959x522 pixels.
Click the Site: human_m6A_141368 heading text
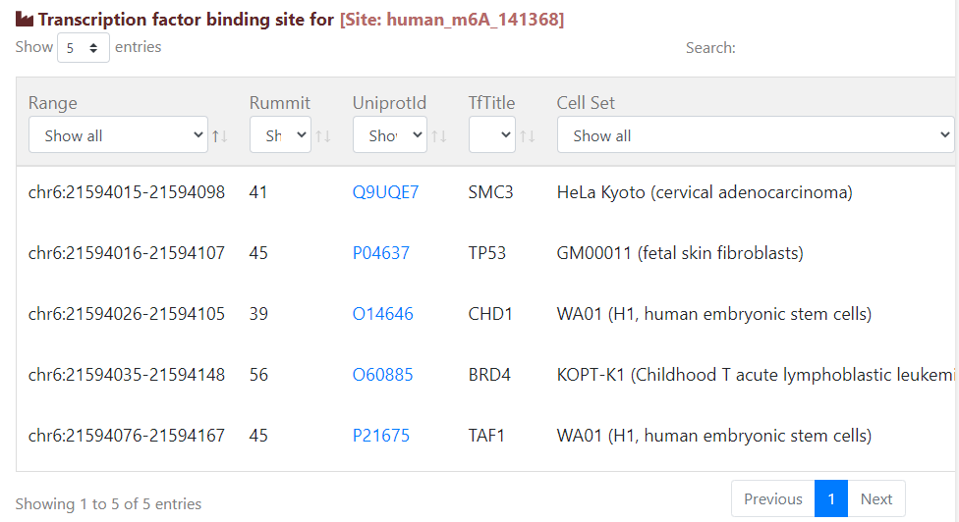[452, 20]
